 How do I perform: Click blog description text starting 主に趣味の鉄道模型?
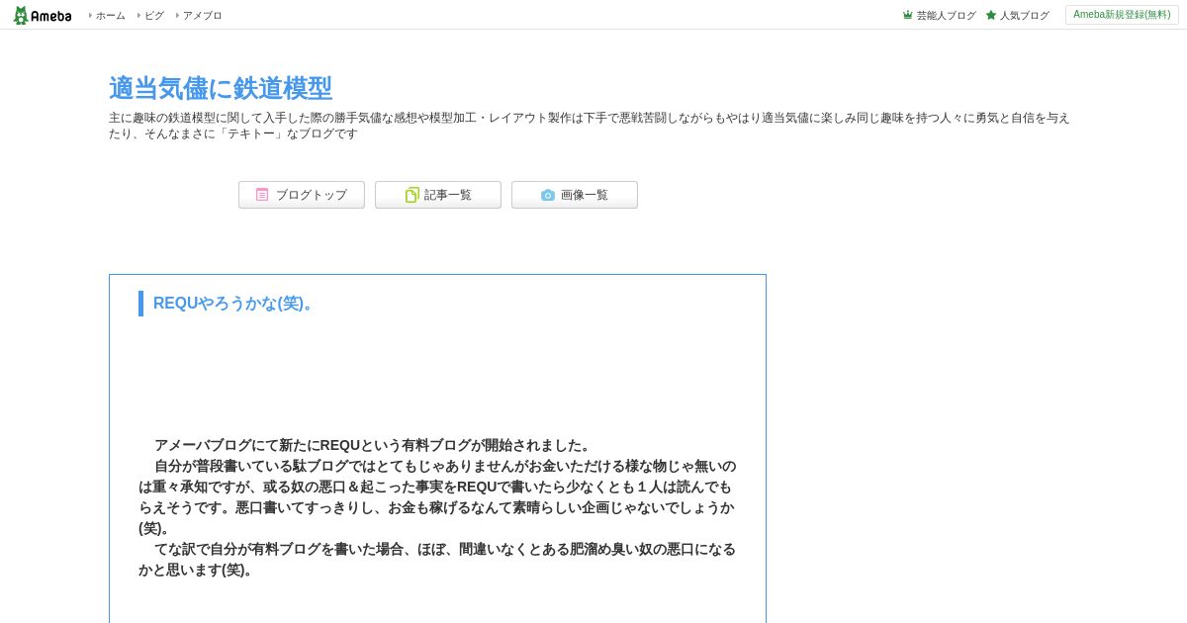[x=590, y=126]
